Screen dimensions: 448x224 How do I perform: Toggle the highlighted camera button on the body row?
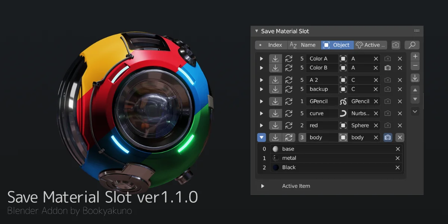tap(388, 137)
